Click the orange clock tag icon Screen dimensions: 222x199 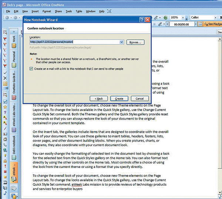[x=5, y=84]
